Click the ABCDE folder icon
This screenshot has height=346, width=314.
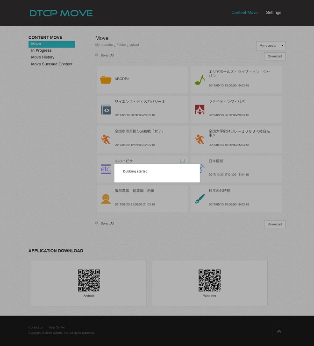click(x=106, y=80)
